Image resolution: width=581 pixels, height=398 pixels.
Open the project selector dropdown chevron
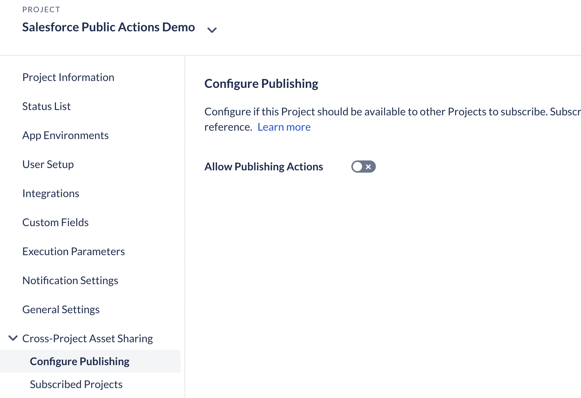coord(212,30)
